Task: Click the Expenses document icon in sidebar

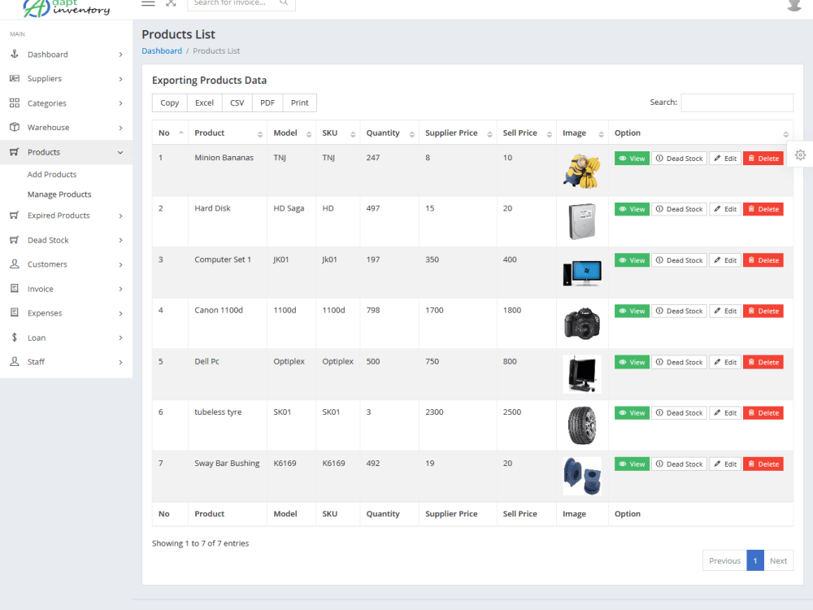Action: [x=15, y=313]
